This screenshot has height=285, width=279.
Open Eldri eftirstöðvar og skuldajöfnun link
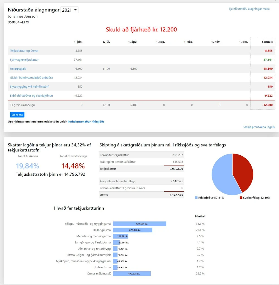tap(31, 95)
